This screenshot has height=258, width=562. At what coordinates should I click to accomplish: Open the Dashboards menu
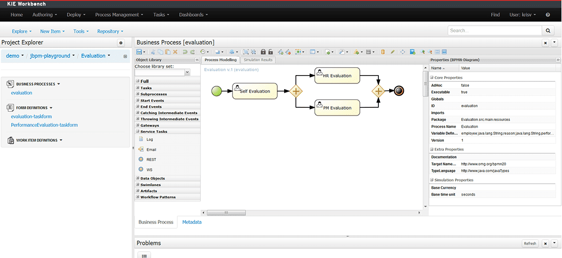[193, 15]
